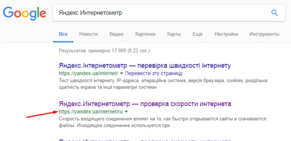Open Настройки search settings
This screenshot has height=141, width=291.
coord(226,34)
